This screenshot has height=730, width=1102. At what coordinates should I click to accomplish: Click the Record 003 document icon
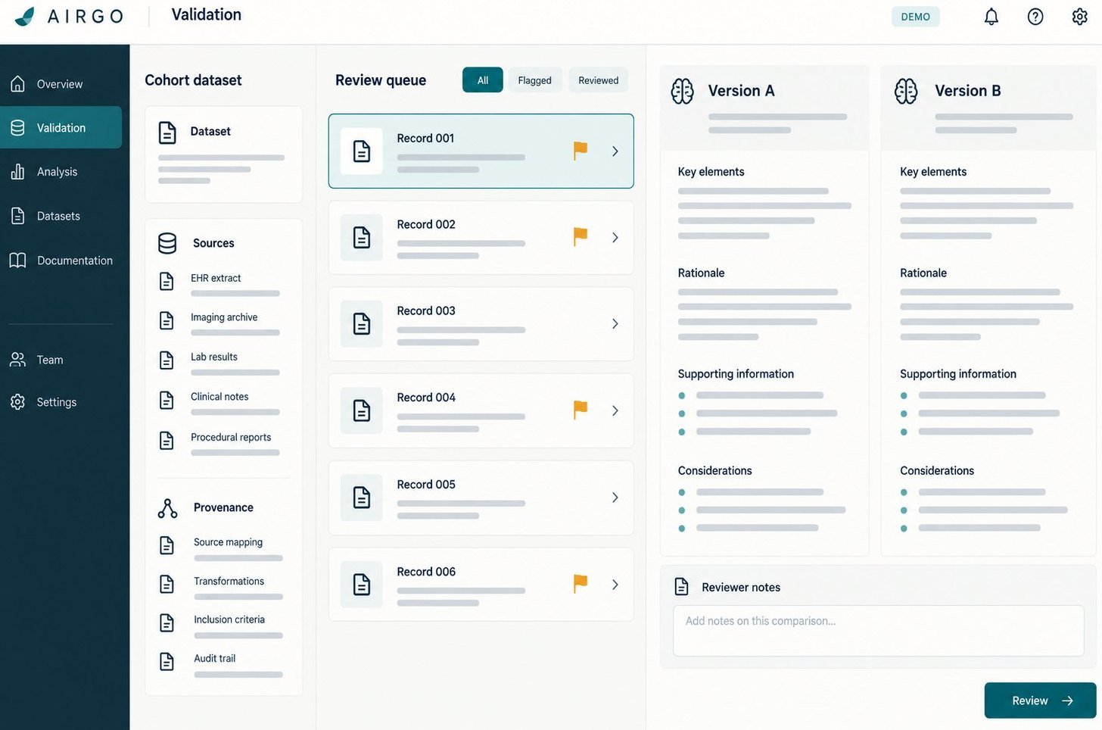[x=362, y=324]
